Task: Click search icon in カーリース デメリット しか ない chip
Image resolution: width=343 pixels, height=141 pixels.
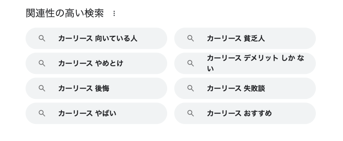Action: [x=191, y=63]
